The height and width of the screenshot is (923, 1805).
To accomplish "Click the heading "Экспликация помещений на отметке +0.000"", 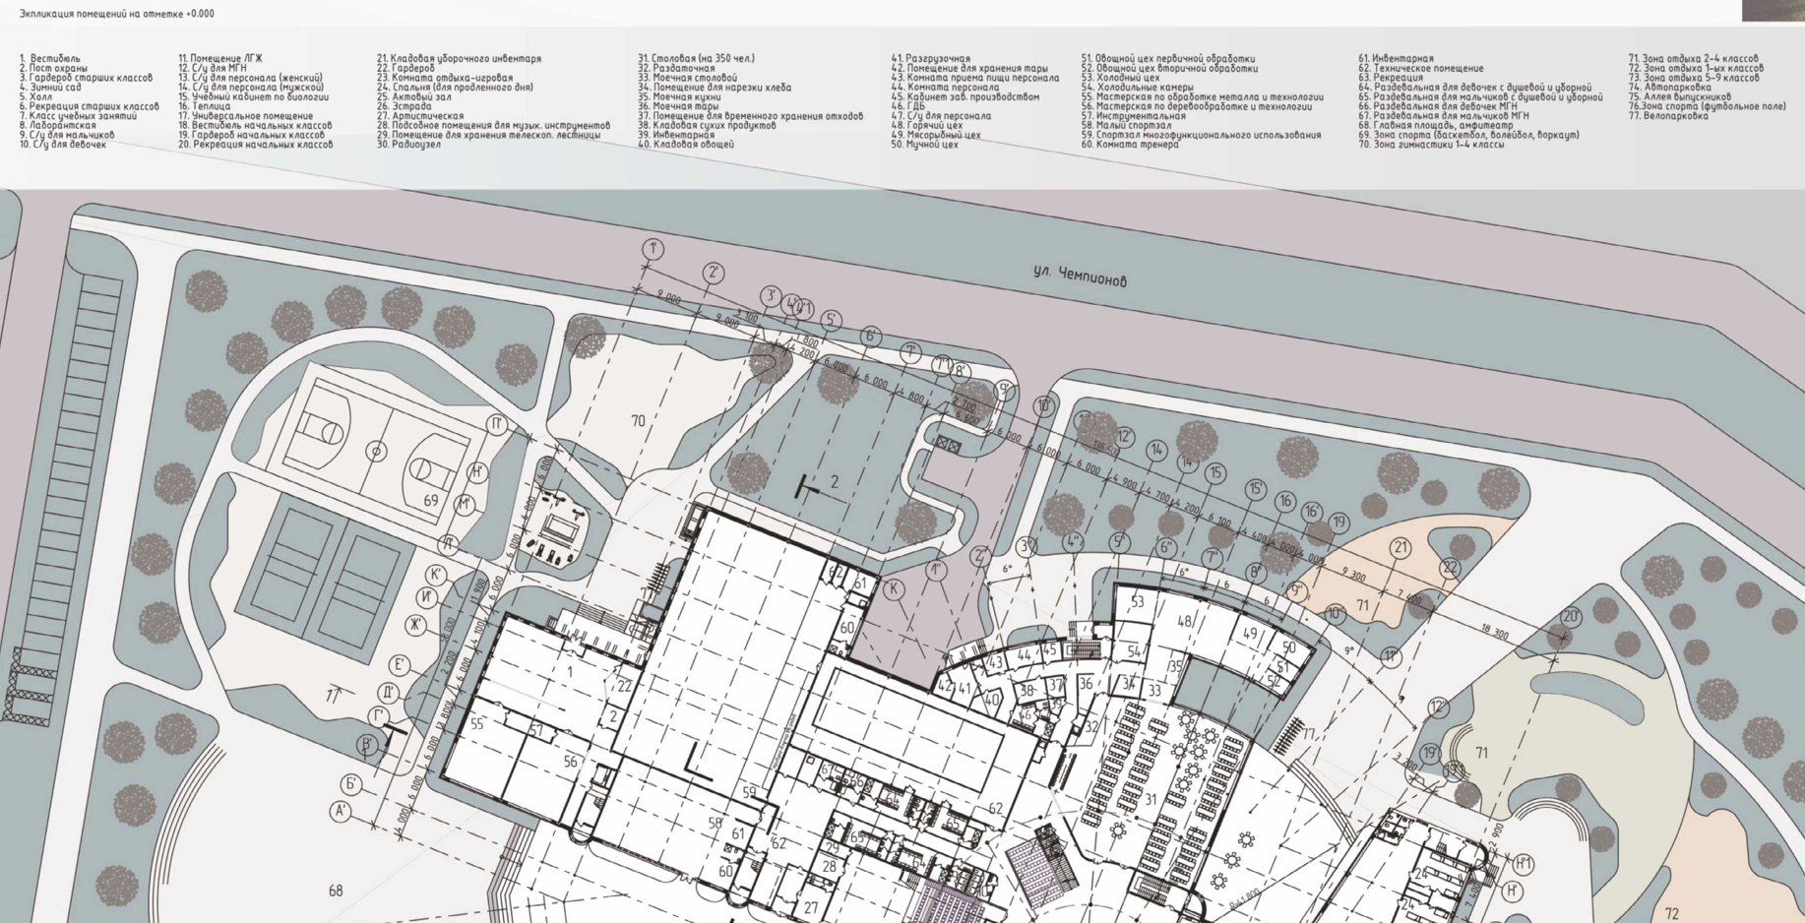I will coord(117,14).
